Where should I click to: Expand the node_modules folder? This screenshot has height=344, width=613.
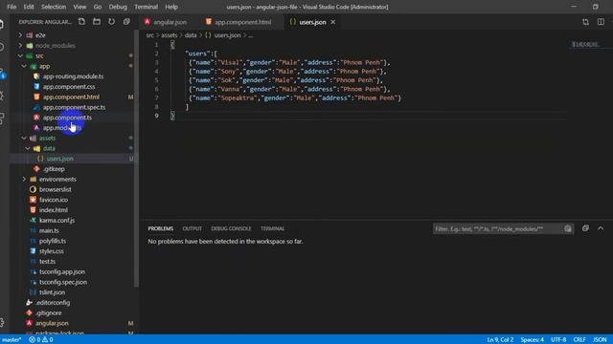click(x=20, y=46)
